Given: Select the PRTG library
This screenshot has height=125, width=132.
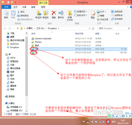Looking at the screenshot, I should 11,58.
